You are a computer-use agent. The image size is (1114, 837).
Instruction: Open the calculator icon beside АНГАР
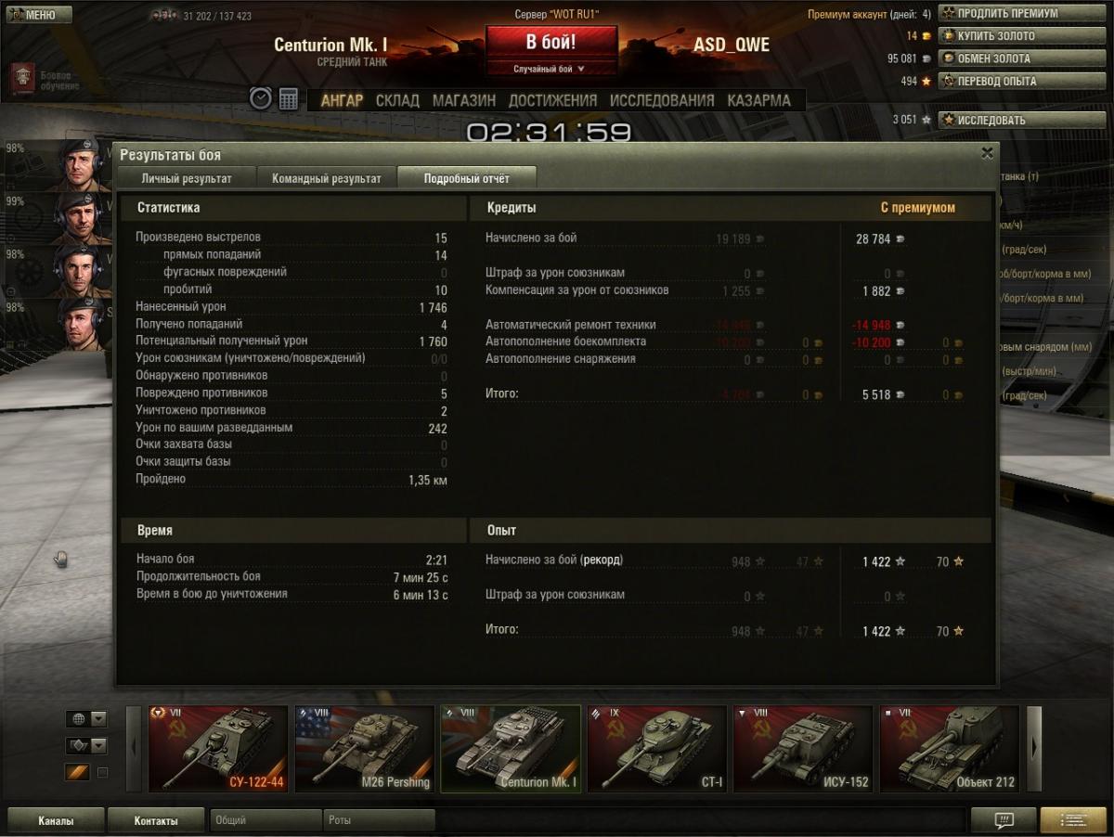[289, 98]
